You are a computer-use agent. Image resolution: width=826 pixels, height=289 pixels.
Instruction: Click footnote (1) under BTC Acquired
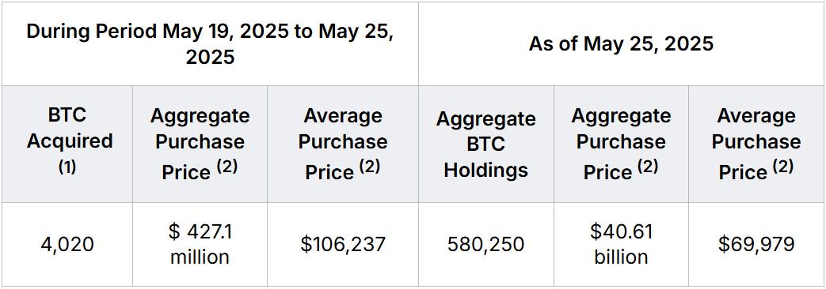click(x=67, y=167)
